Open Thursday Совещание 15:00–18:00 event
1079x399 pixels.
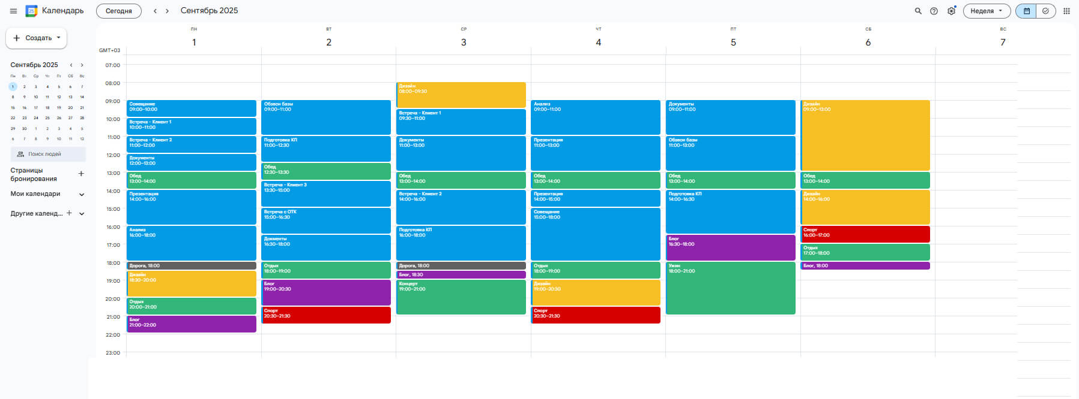coord(596,234)
